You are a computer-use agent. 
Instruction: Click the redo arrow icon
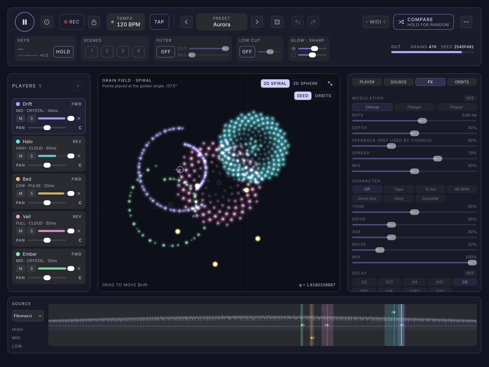(313, 22)
